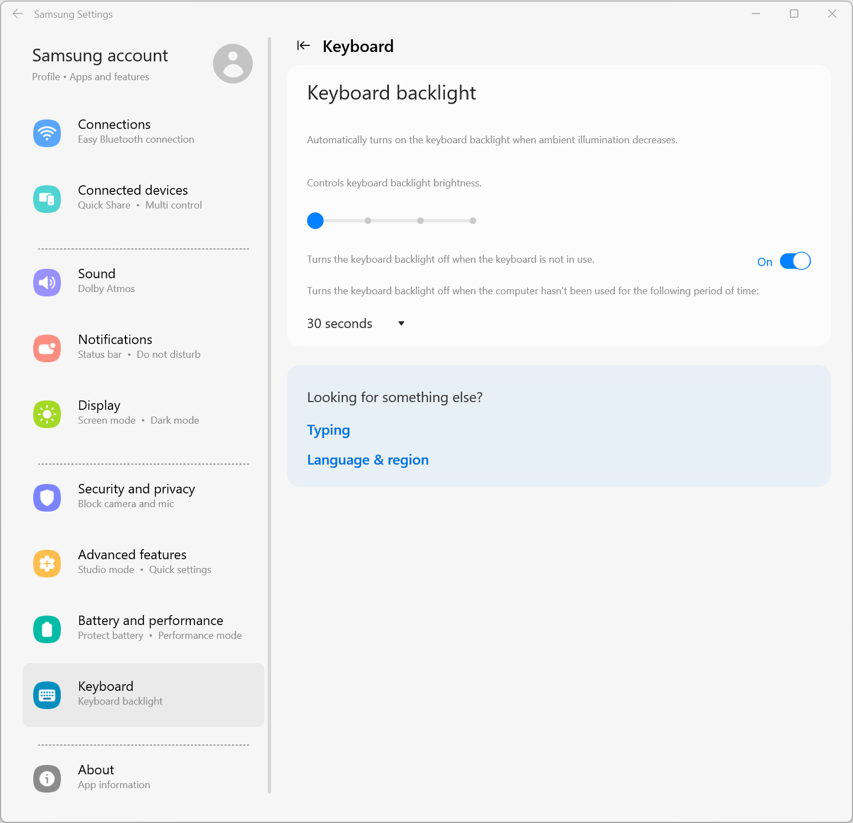Follow the Language & region link
This screenshot has height=823, width=853.
[368, 460]
